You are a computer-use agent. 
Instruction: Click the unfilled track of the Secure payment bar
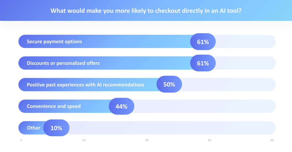pos(245,41)
